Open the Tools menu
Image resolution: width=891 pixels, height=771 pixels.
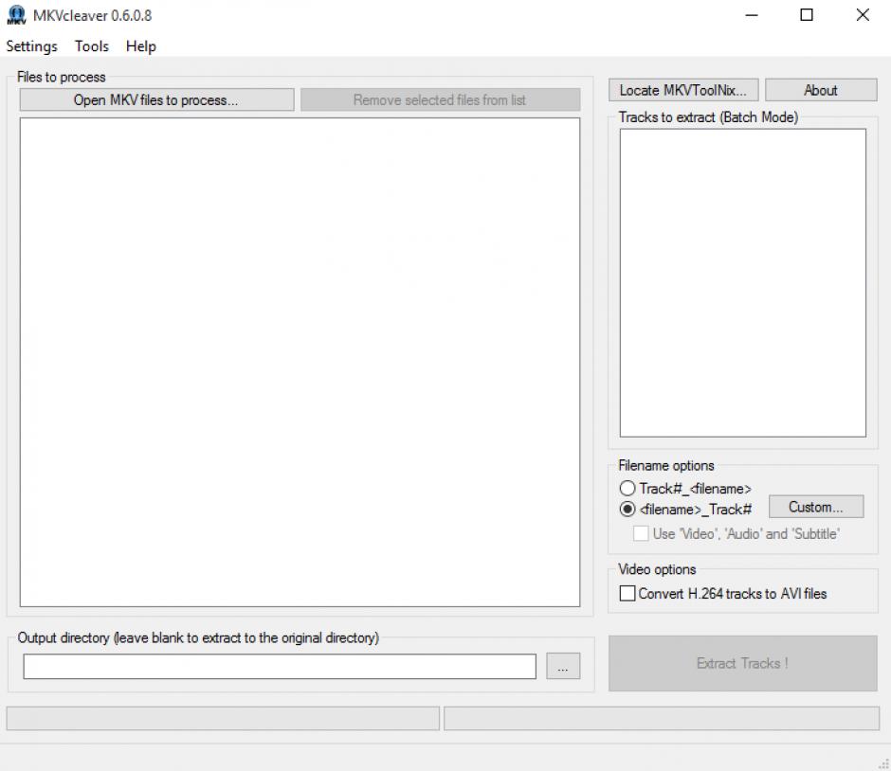pos(92,46)
